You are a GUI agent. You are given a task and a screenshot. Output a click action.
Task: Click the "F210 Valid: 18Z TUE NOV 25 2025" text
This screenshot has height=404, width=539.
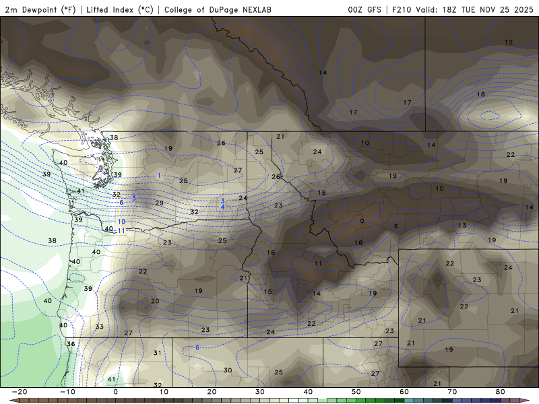tap(463, 9)
